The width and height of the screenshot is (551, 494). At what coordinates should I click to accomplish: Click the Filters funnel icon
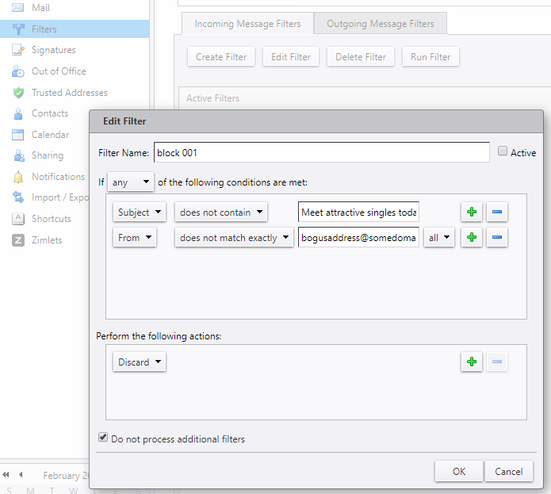18,29
